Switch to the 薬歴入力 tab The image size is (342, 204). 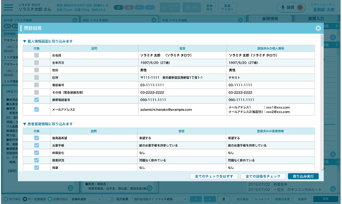coord(316,19)
